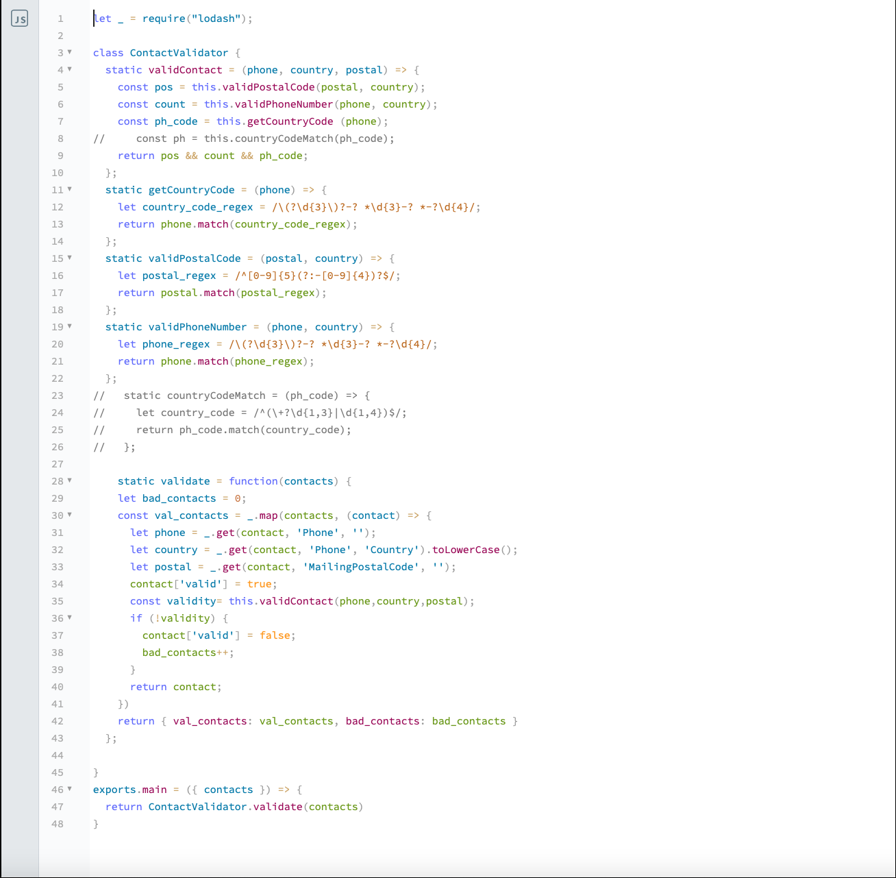Collapse exports.main block at line 46
Image resolution: width=896 pixels, height=878 pixels.
[x=69, y=789]
